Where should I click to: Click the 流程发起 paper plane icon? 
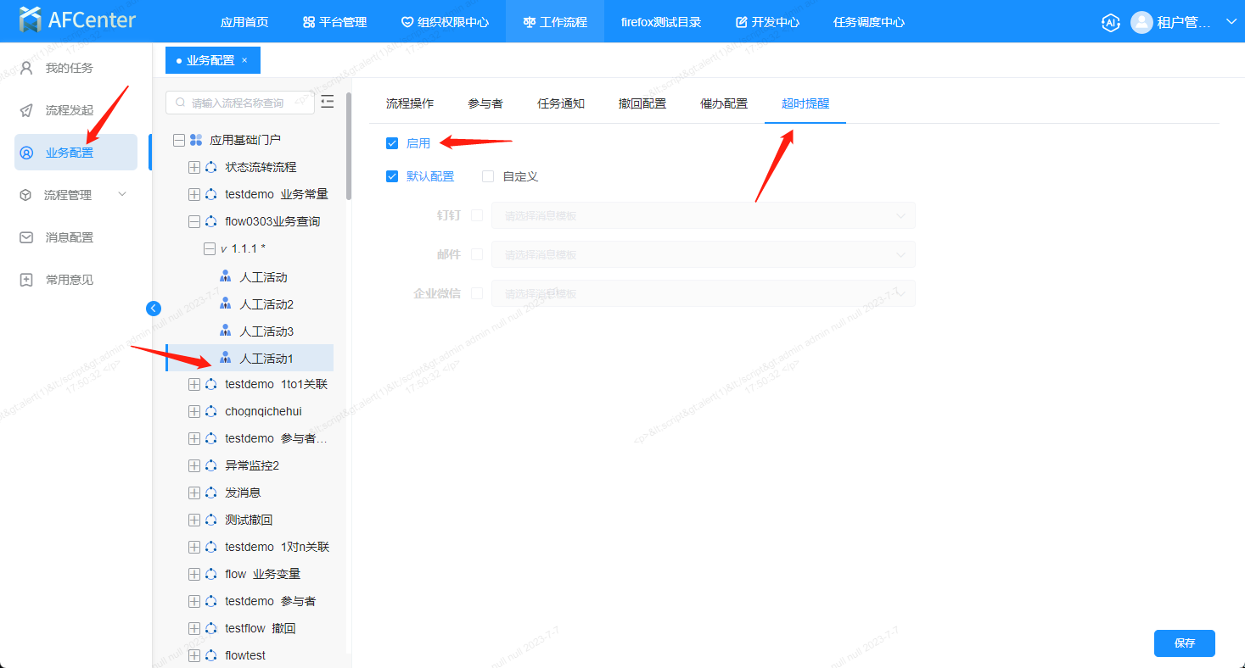tap(27, 110)
